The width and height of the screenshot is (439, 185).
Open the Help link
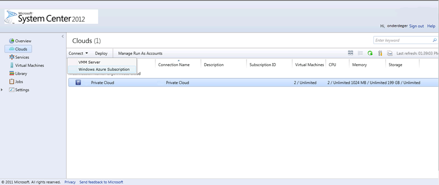pos(431,26)
